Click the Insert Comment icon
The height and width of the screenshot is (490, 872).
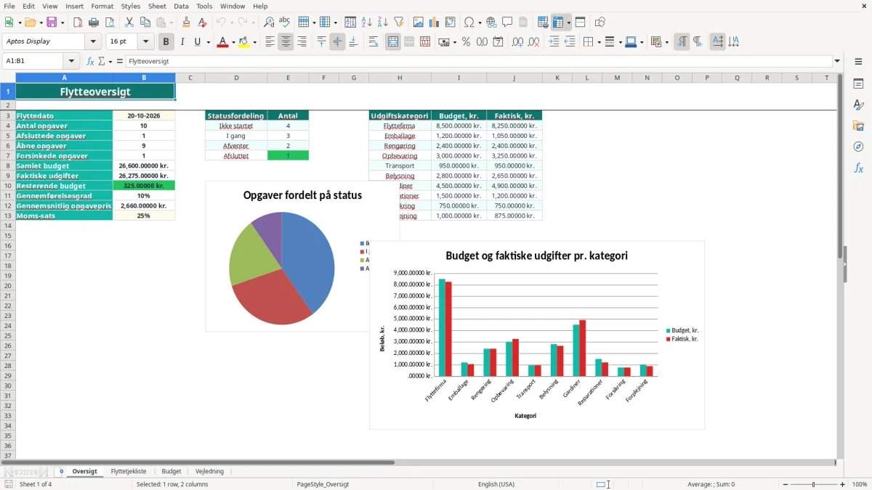click(507, 23)
